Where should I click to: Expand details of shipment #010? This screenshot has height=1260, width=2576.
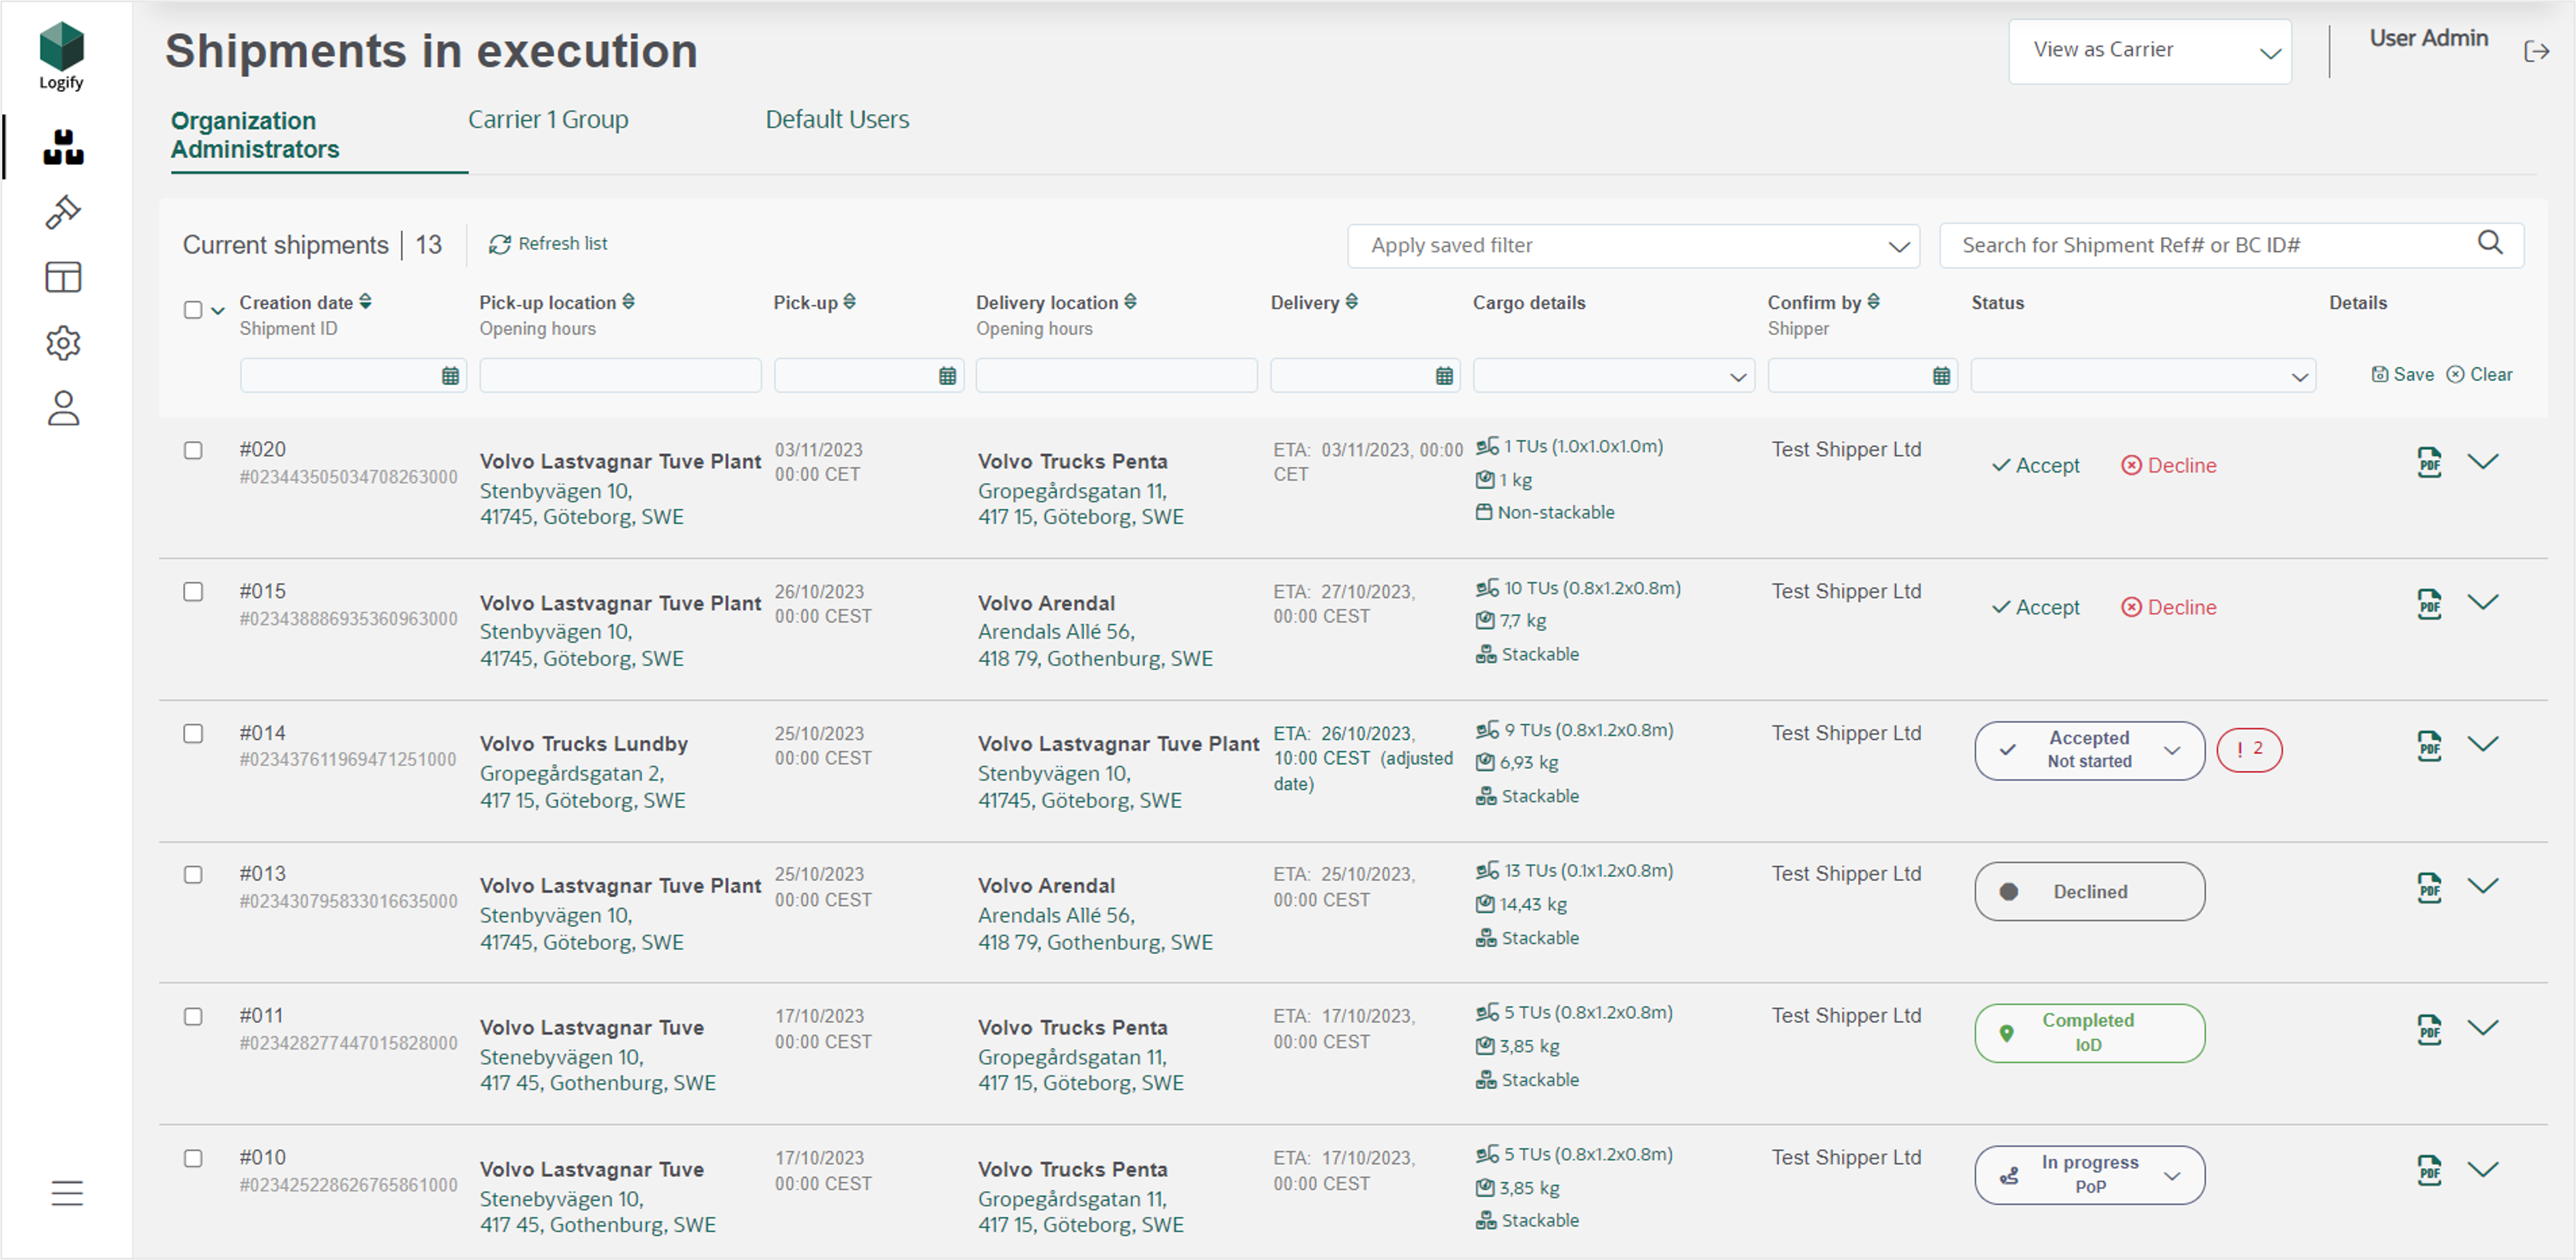pos(2483,1169)
